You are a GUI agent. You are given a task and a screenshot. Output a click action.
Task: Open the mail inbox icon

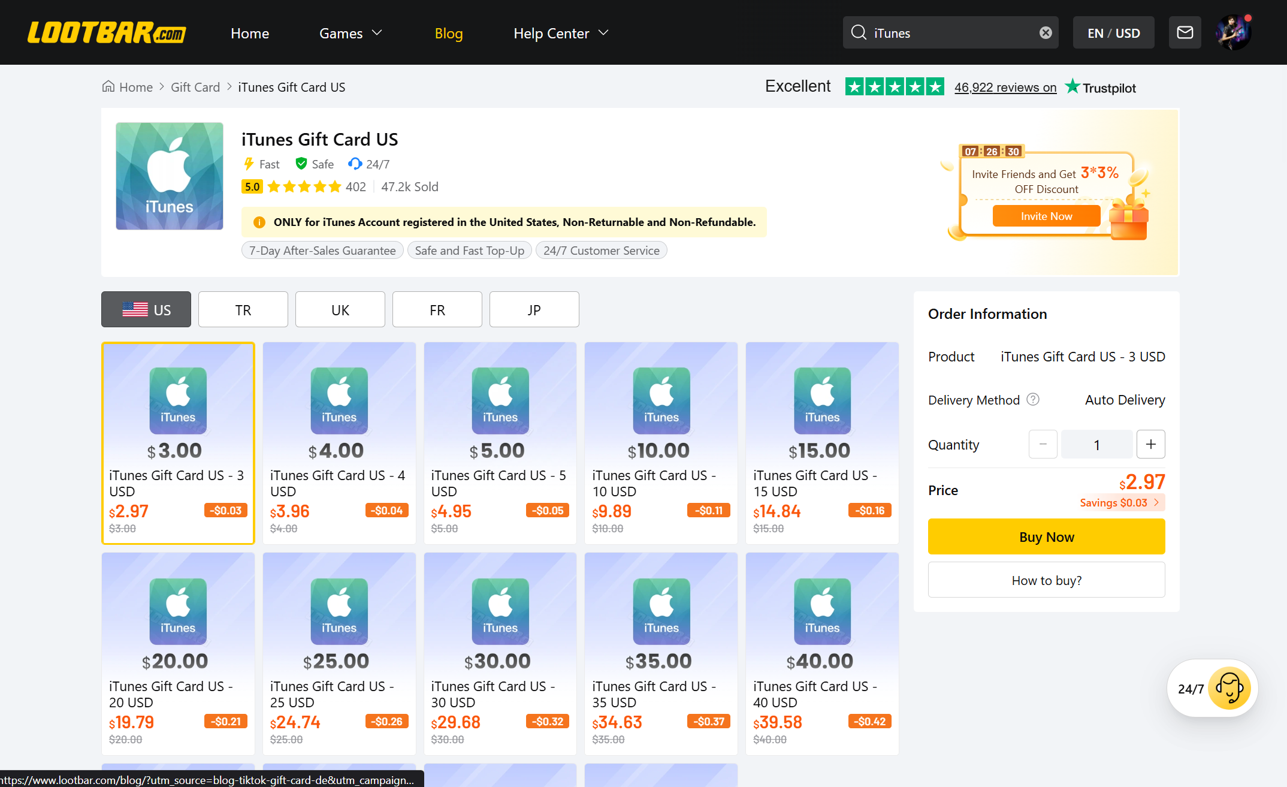click(1185, 32)
